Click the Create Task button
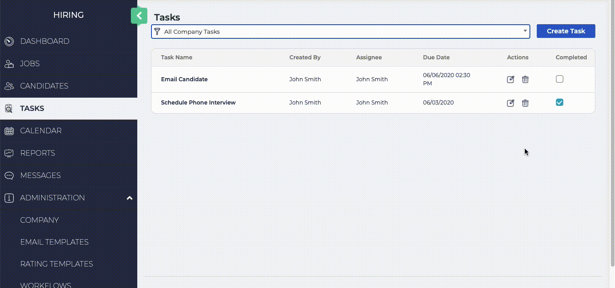 566,31
